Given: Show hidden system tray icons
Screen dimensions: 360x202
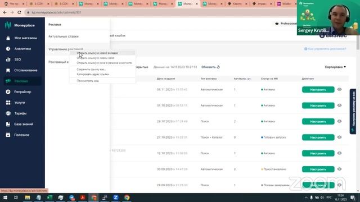Looking at the screenshot, I should (x=306, y=198).
